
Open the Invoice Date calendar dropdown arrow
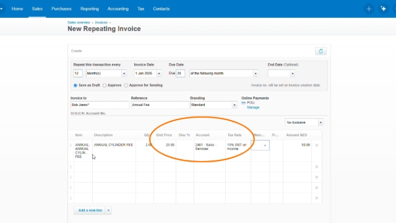click(x=159, y=74)
